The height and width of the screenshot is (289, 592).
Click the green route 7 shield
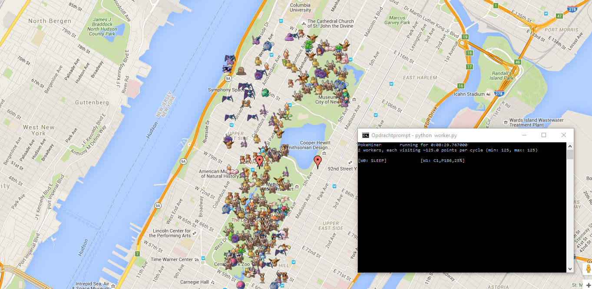click(137, 254)
